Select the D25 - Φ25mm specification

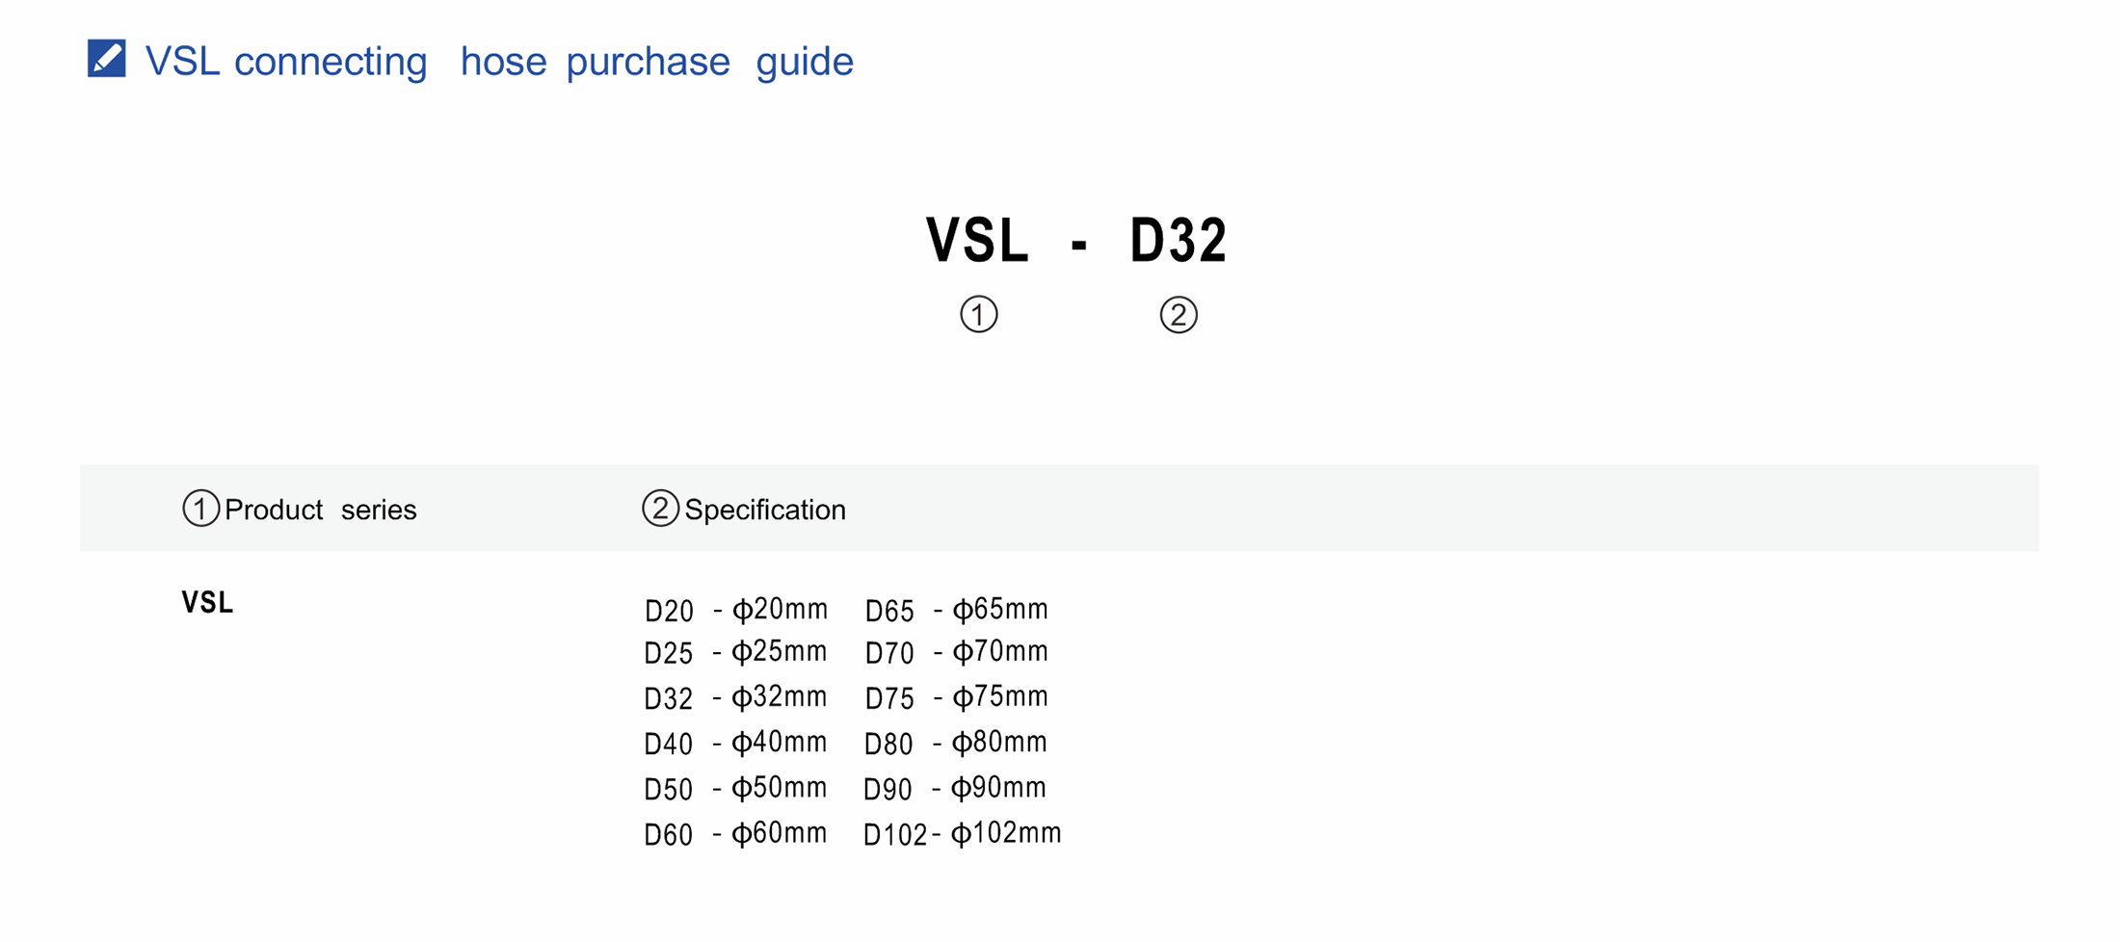[736, 653]
